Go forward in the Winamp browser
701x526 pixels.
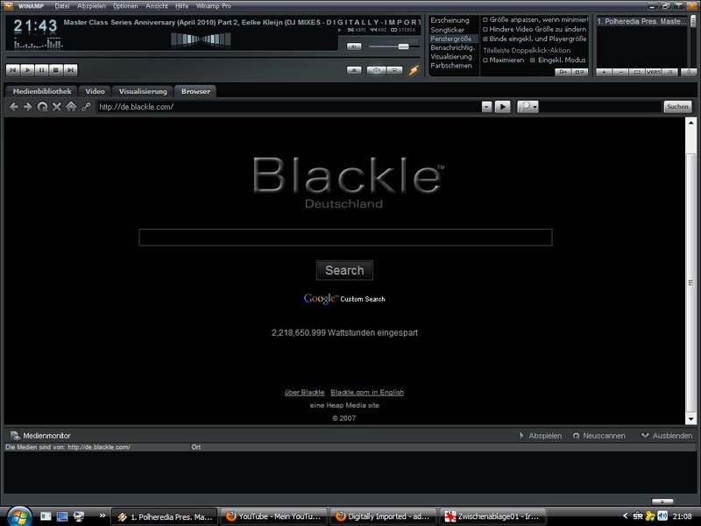pyautogui.click(x=28, y=107)
